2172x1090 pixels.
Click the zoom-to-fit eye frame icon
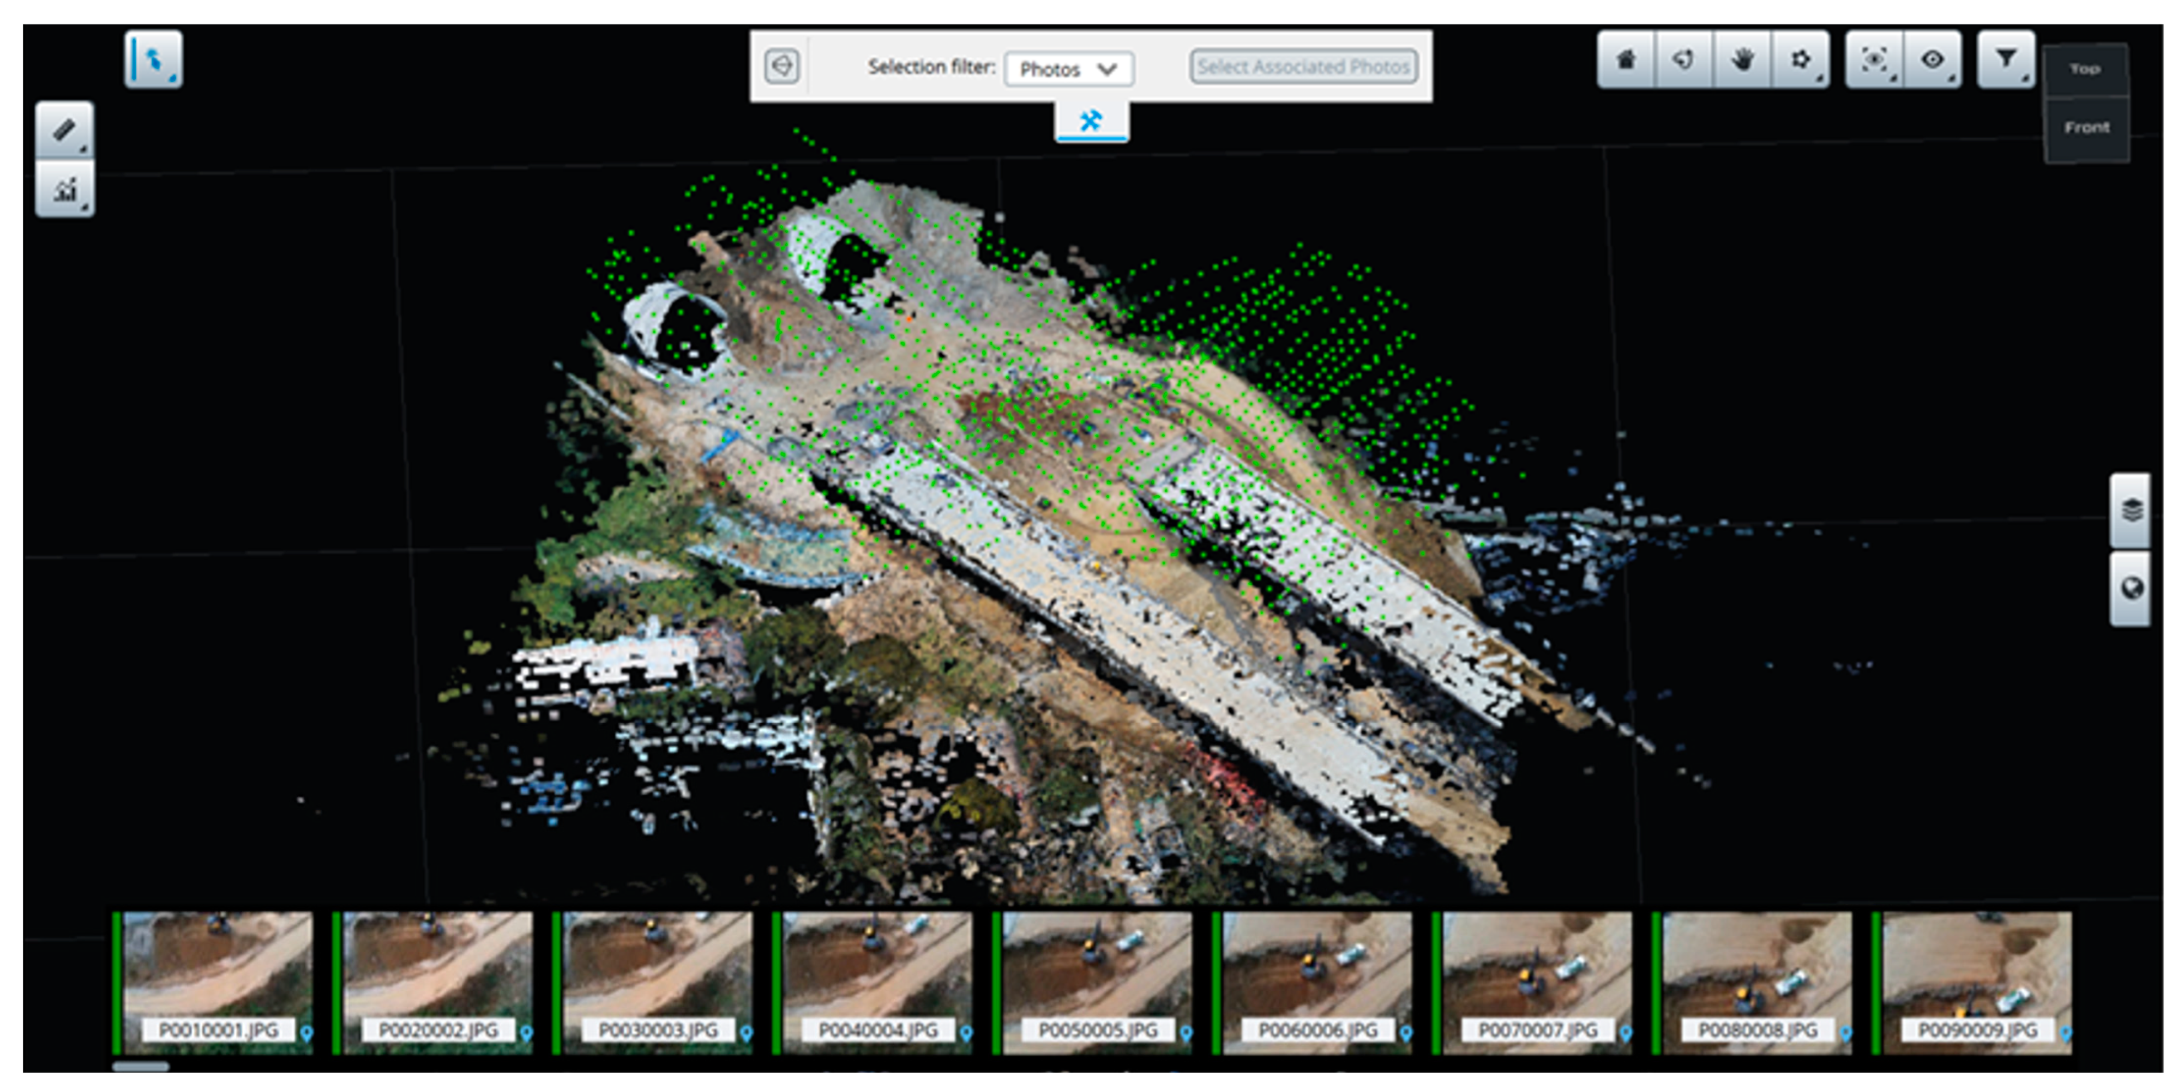coord(1874,60)
